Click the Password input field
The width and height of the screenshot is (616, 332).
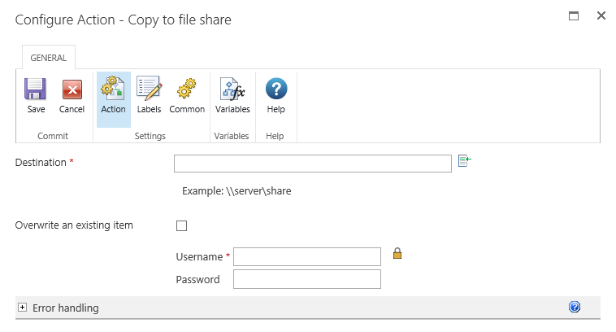click(306, 279)
